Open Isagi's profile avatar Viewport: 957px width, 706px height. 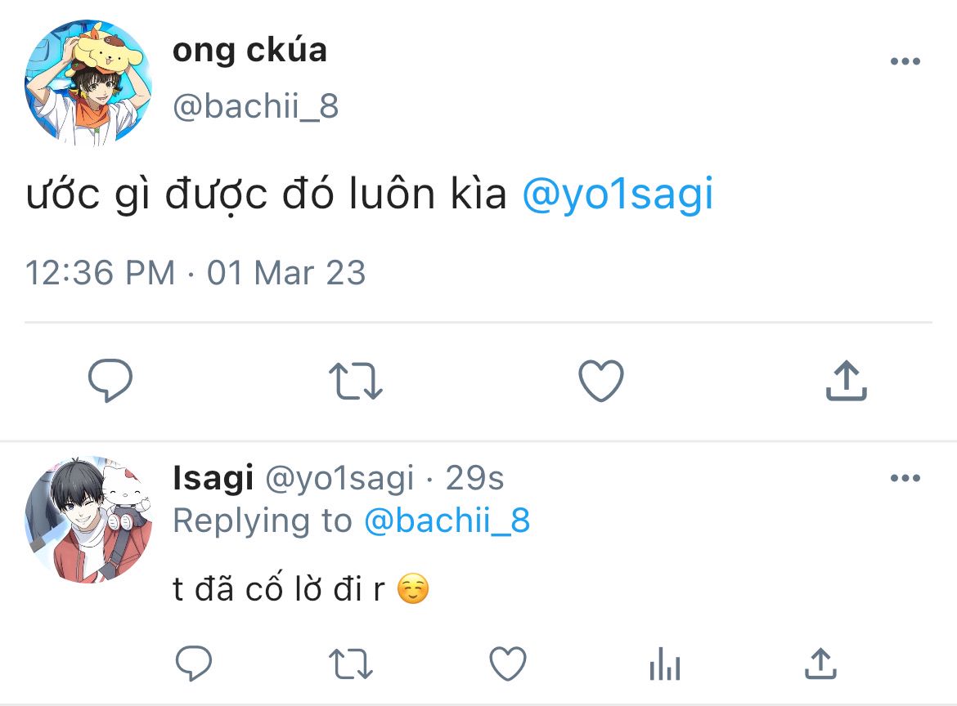pyautogui.click(x=89, y=520)
